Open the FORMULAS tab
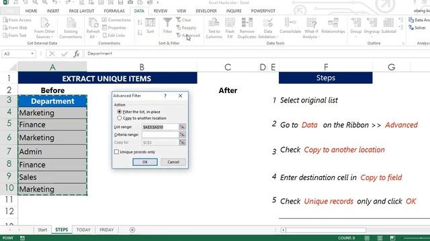This screenshot has height=241, width=430. click(x=114, y=11)
